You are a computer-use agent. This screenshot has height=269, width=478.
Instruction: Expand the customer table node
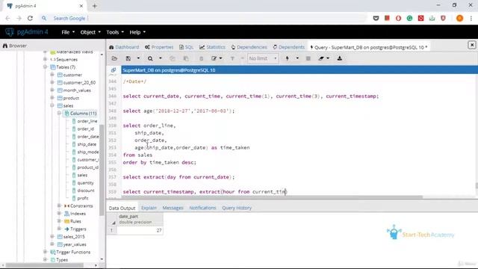click(52, 75)
